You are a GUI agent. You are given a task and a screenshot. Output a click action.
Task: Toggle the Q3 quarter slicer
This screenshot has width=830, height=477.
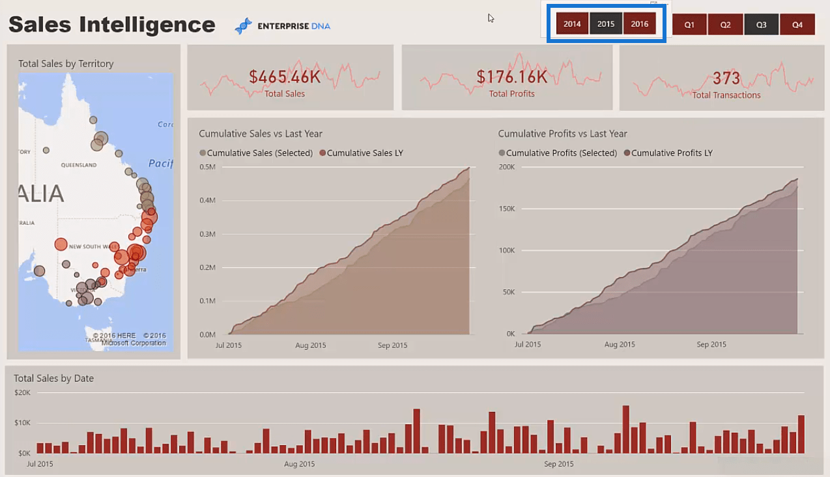pyautogui.click(x=761, y=24)
